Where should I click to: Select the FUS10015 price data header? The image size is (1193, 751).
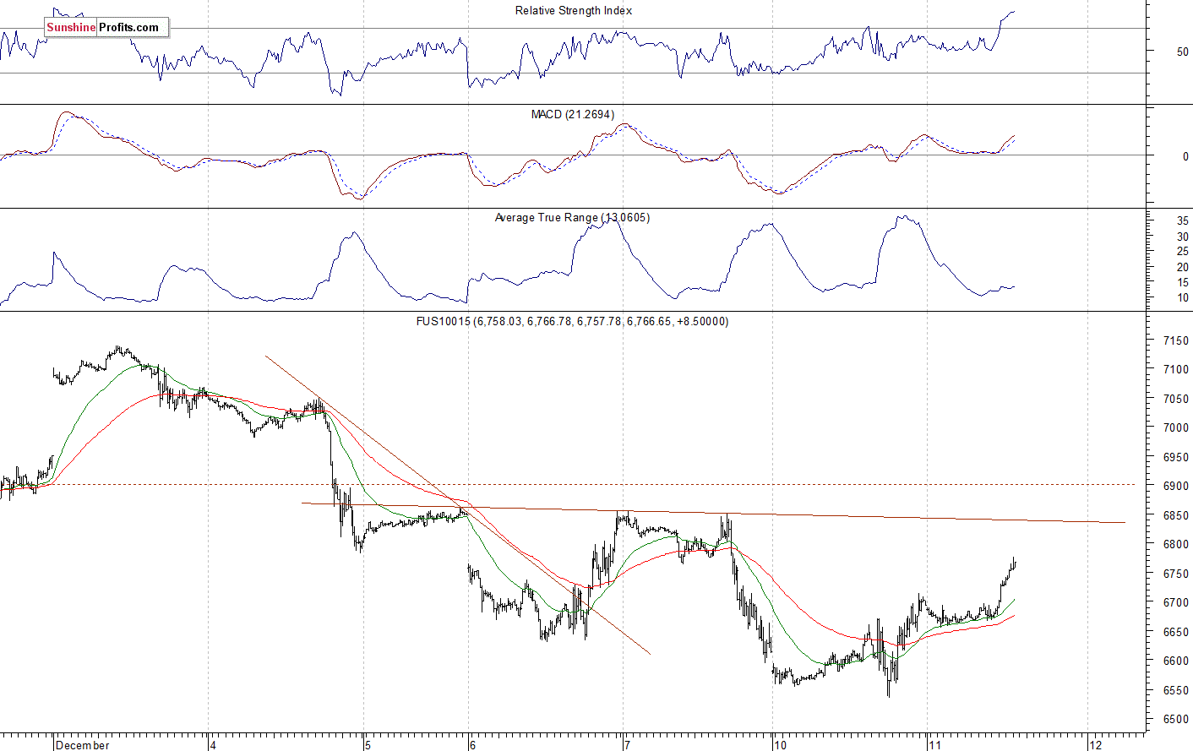572,321
